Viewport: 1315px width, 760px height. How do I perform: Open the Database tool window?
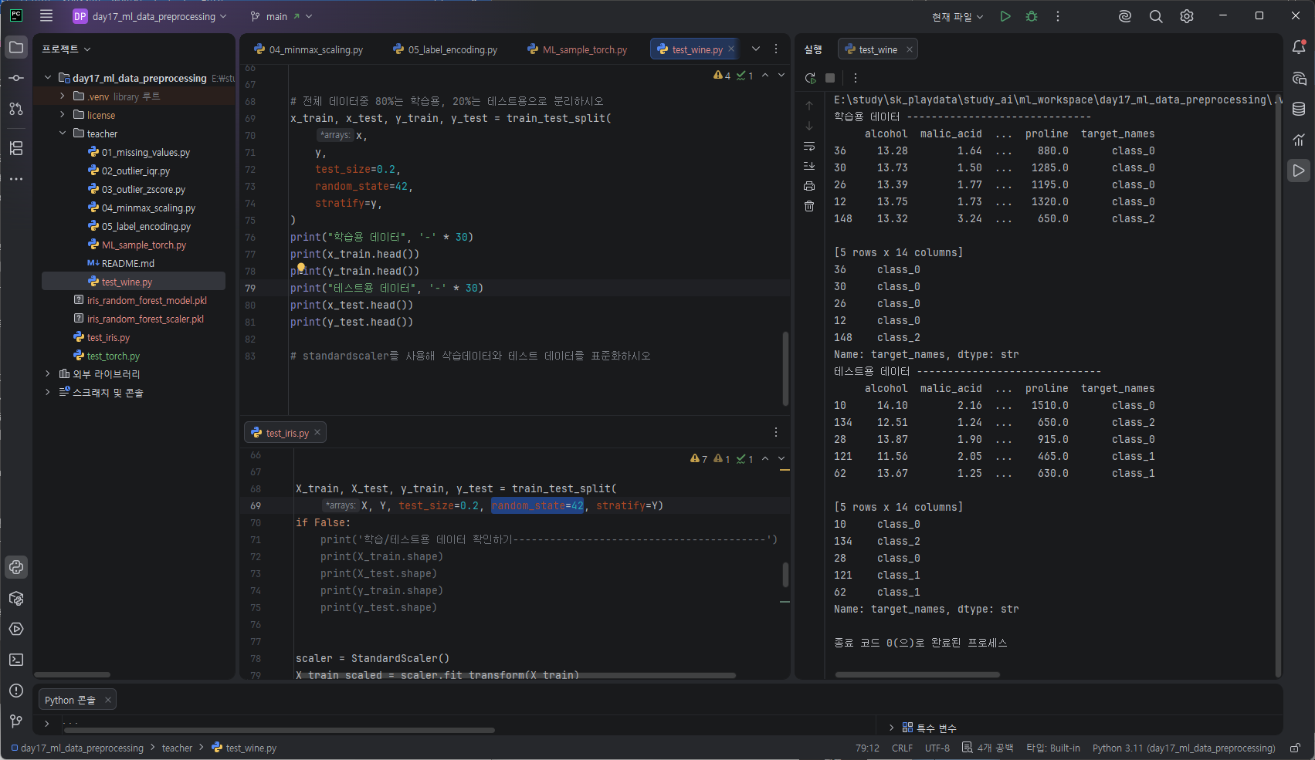coord(1299,109)
